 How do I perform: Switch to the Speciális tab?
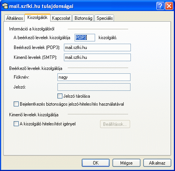105,18
